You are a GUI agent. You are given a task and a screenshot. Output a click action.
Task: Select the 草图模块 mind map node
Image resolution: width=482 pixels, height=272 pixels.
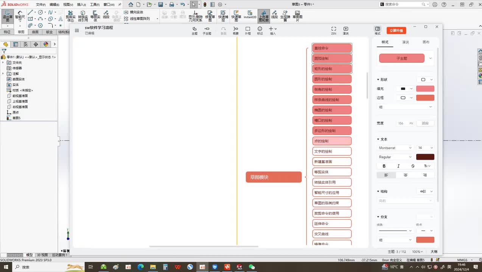[x=274, y=177]
